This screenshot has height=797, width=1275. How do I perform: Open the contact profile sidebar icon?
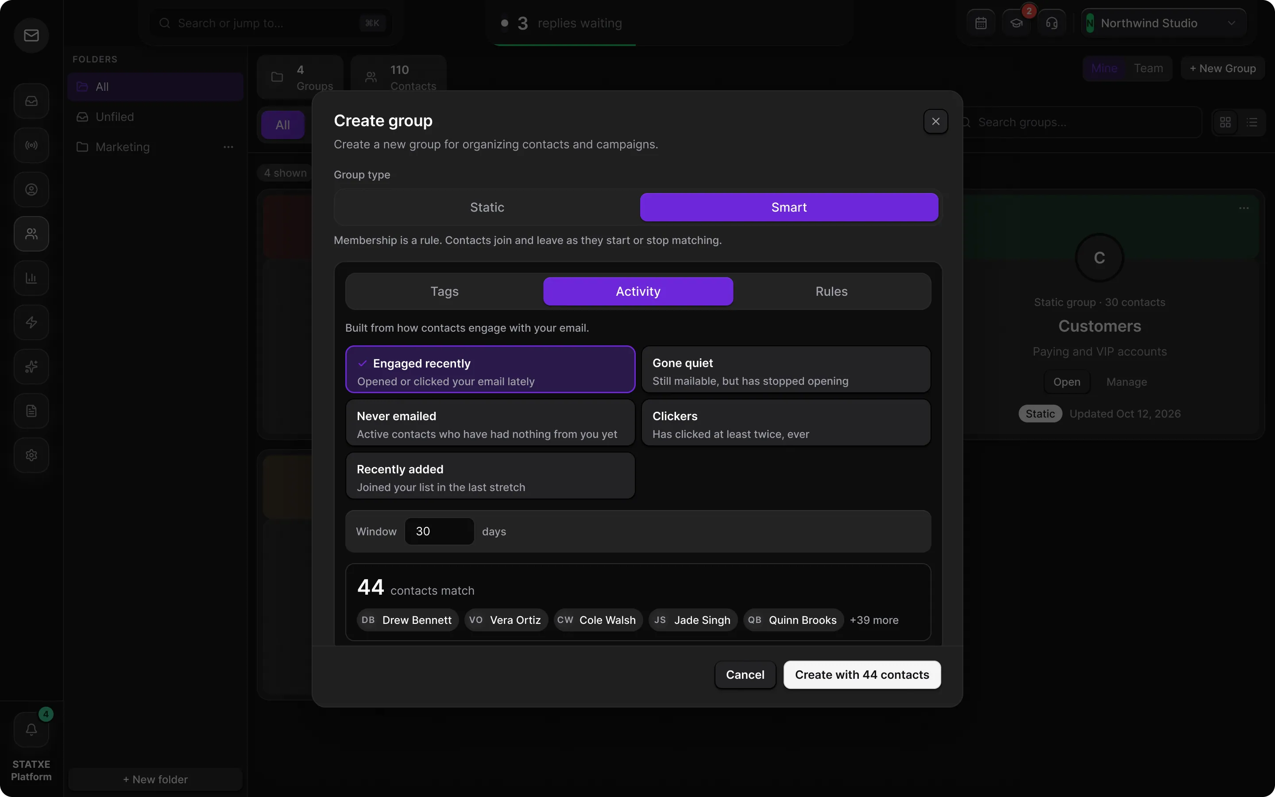click(31, 189)
